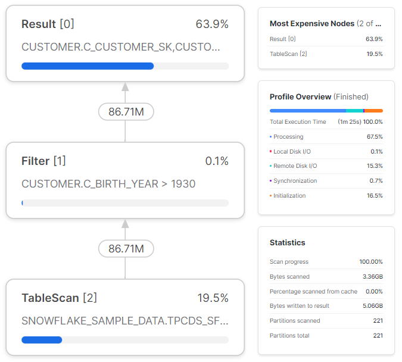
Task: Click the Profile Overview panel title
Action: coord(319,96)
